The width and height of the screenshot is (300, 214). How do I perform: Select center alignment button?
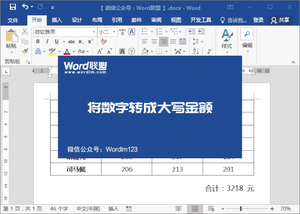coord(154,41)
